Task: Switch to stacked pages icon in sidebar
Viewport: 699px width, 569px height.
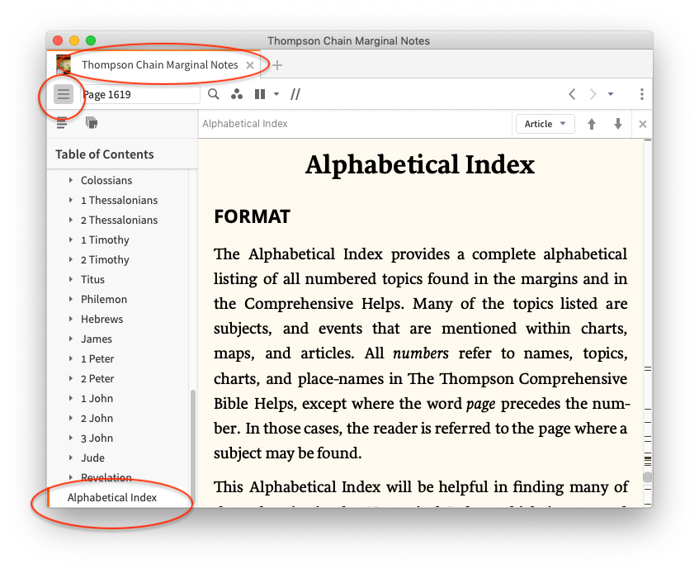Action: (92, 122)
